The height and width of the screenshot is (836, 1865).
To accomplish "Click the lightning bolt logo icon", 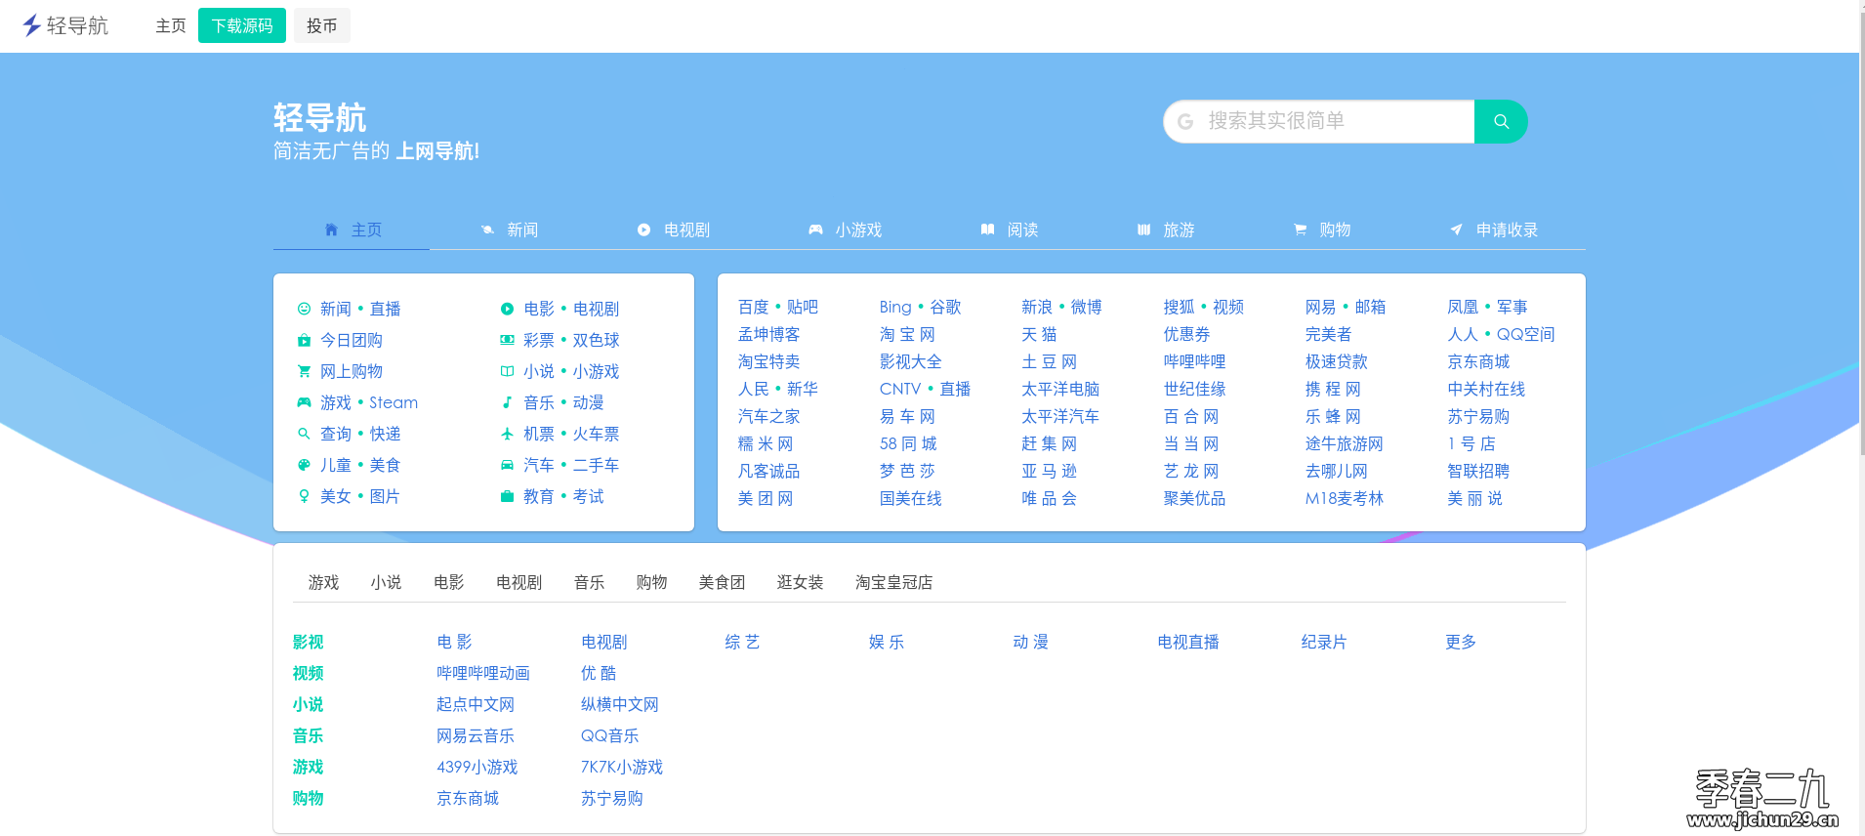I will (x=31, y=25).
